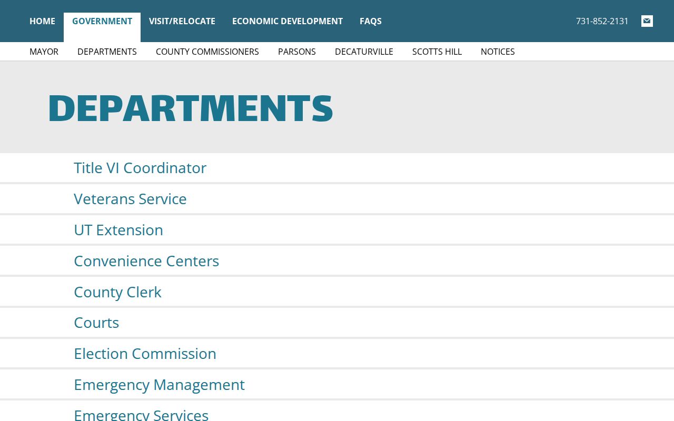
Task: Open the County Clerk department
Action: tap(337, 292)
